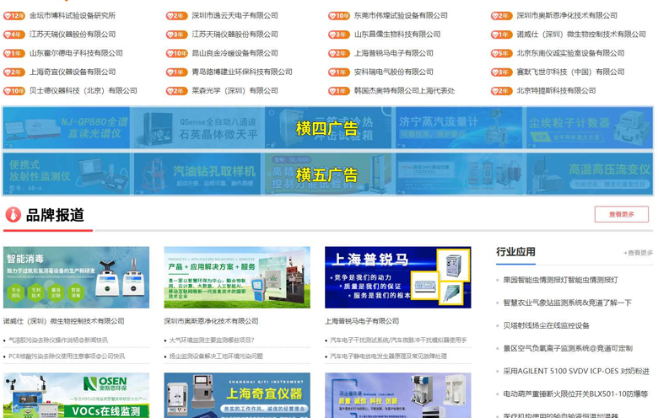Click the 5年 badge beside 北京东南仪诚实验室设备
Screen dimensions: 658x418
[x=501, y=53]
